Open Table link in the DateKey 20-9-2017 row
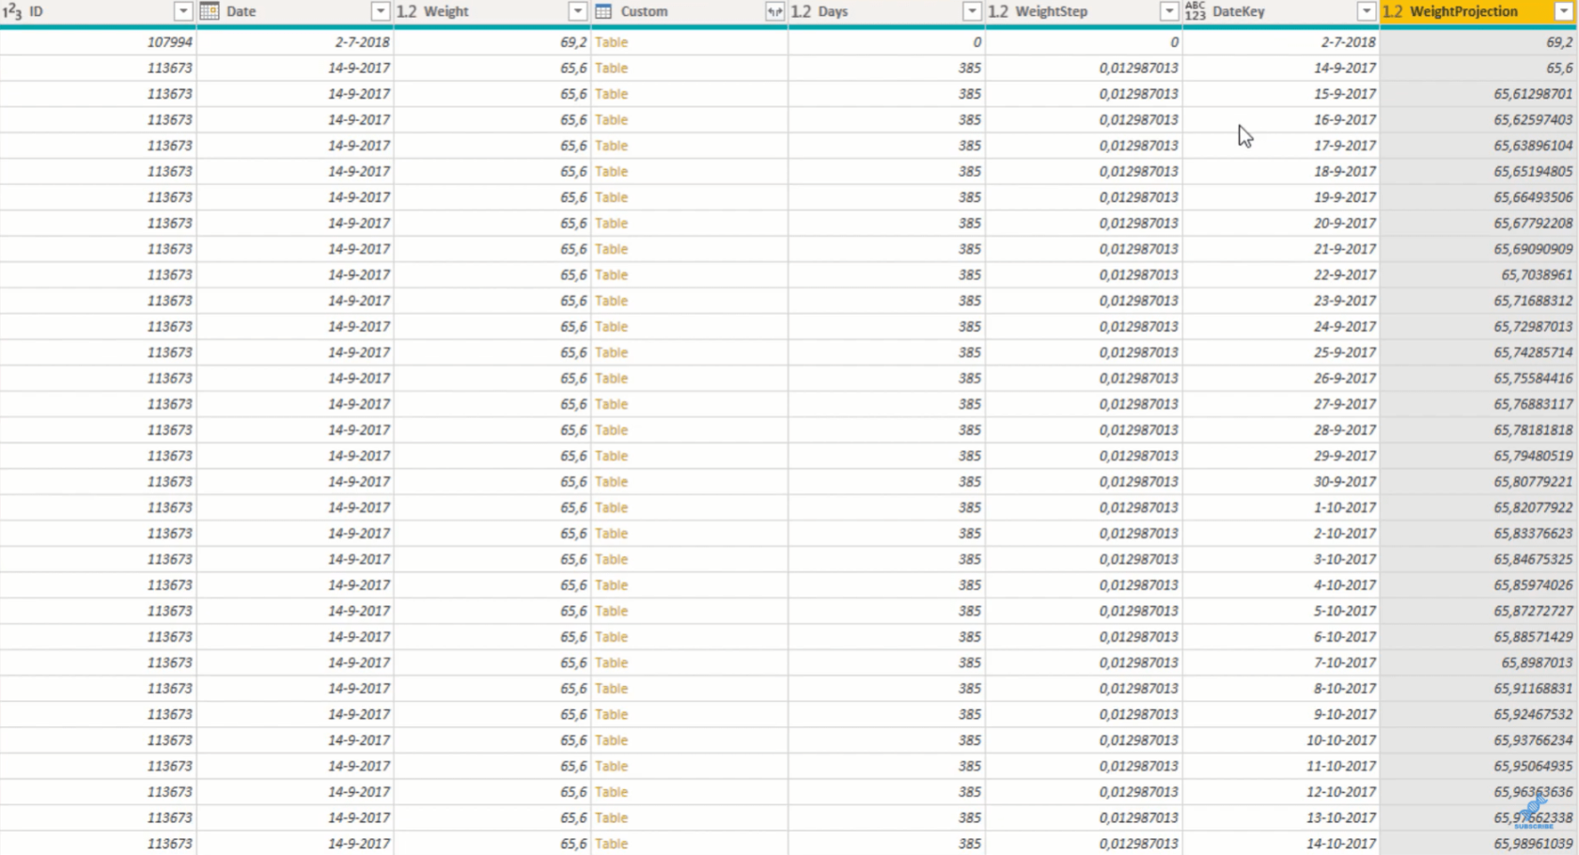The height and width of the screenshot is (855, 1579). (611, 224)
